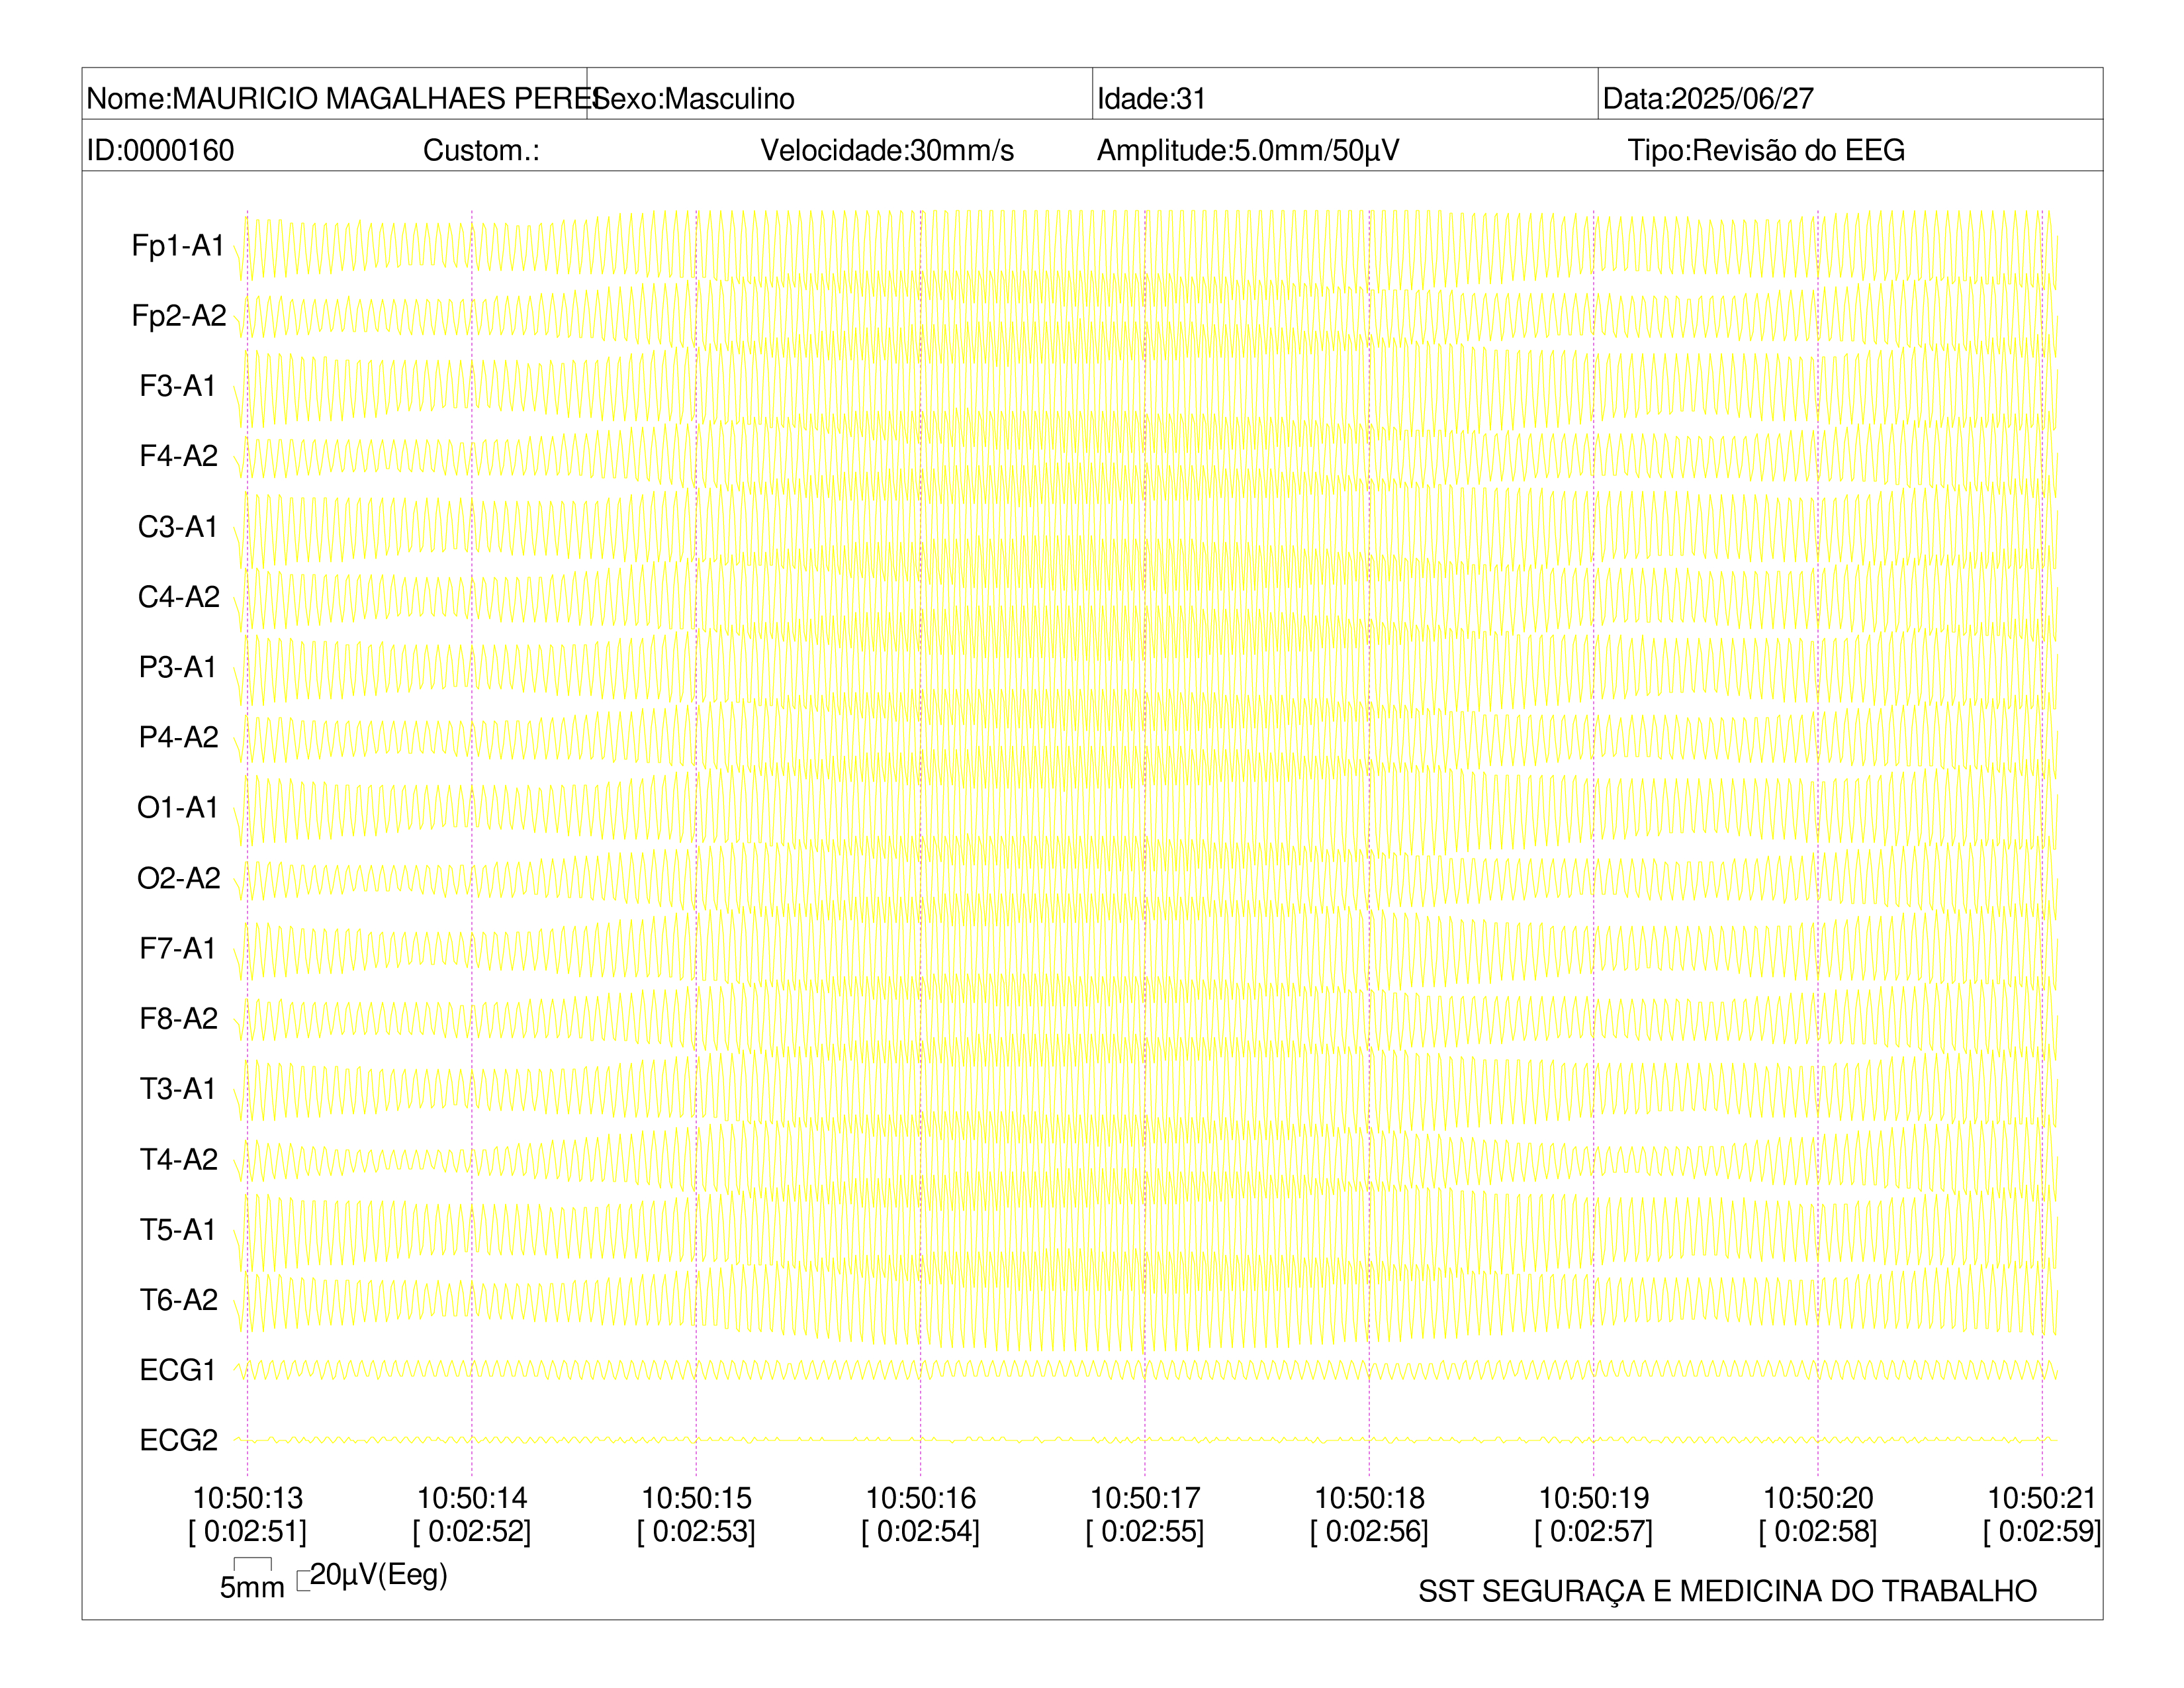The height and width of the screenshot is (1688, 2184).
Task: Click the elapsed time "[ 0:02:55]"
Action: 1145,1531
